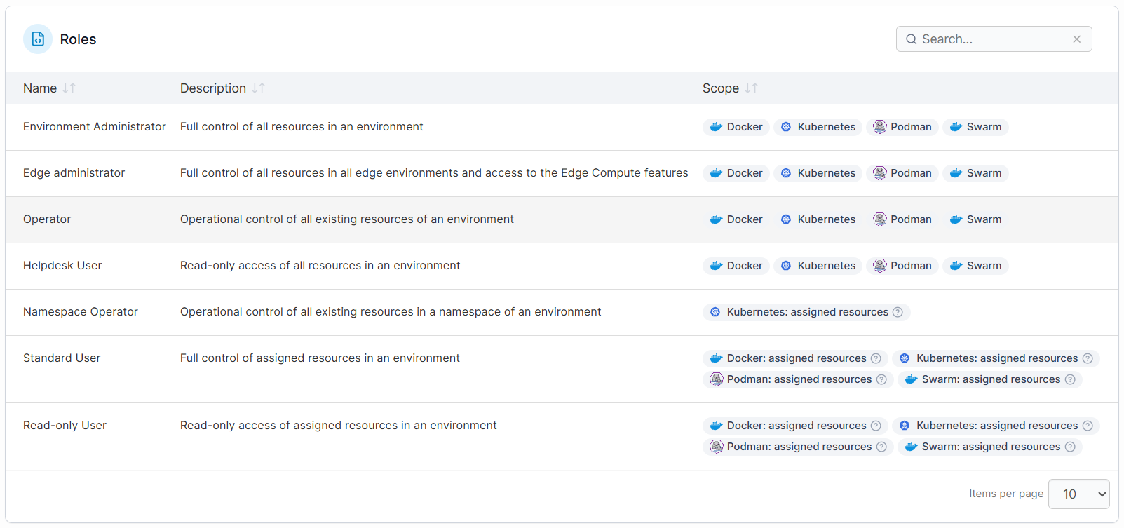The width and height of the screenshot is (1124, 528).
Task: Clear the search field with the X
Action: click(1077, 39)
